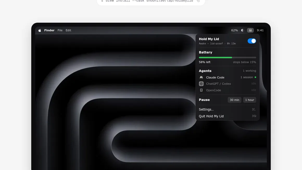Open the Finder menu
Screen dimensions: 302x170
49,30
